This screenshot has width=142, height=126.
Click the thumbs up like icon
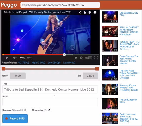click(x=85, y=12)
